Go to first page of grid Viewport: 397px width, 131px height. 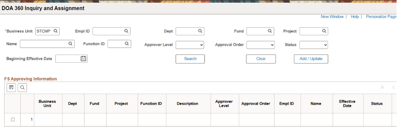pos(383,87)
